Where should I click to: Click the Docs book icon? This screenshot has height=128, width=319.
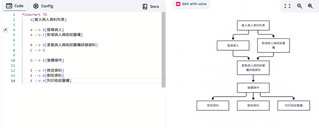(145, 7)
